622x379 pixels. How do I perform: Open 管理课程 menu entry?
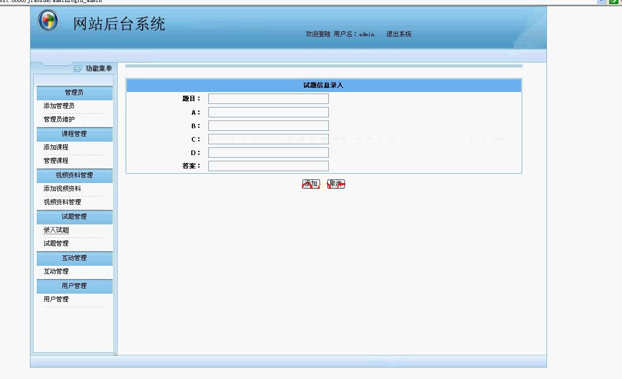[x=56, y=161]
